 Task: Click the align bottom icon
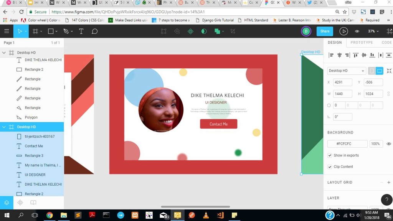pos(372,55)
